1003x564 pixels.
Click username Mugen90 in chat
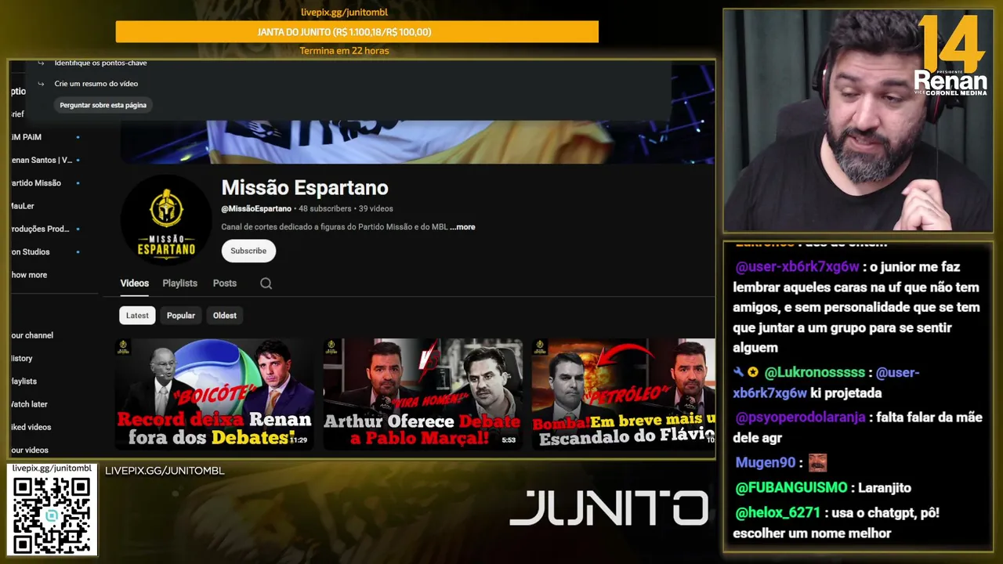pyautogui.click(x=764, y=463)
